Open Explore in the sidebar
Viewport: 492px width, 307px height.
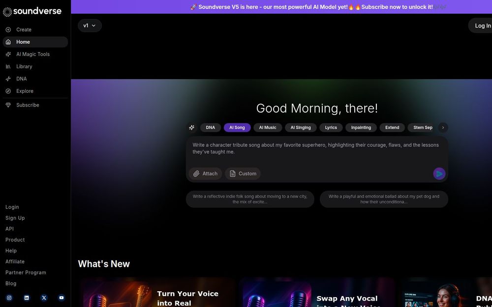35,91
